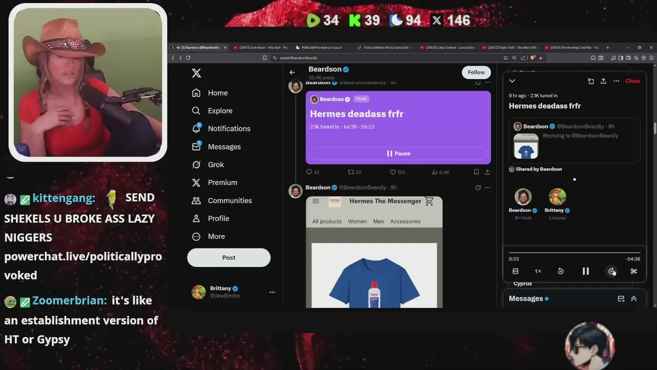Open Notifications in X sidebar
Viewport: 657px width, 370px height.
point(221,128)
